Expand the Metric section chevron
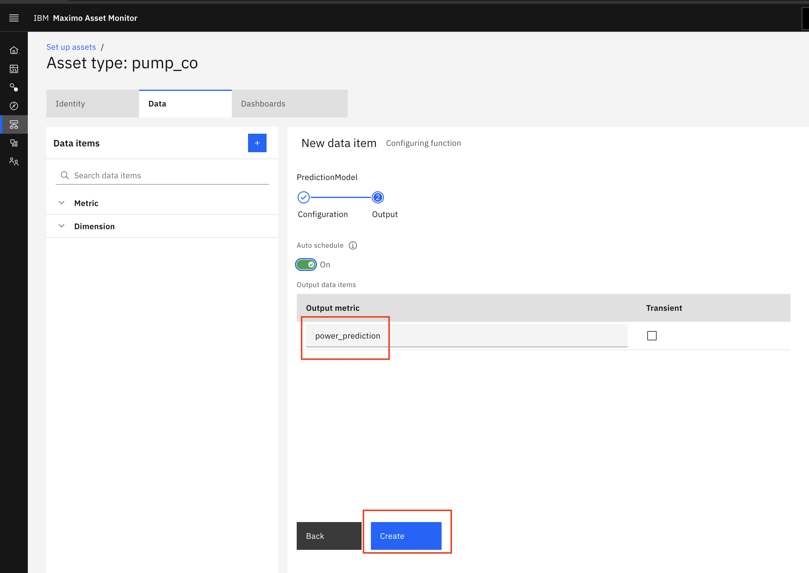 click(61, 203)
